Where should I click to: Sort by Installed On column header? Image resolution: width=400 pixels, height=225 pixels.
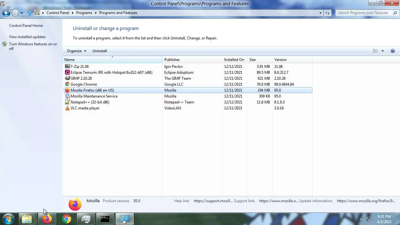pos(234,60)
